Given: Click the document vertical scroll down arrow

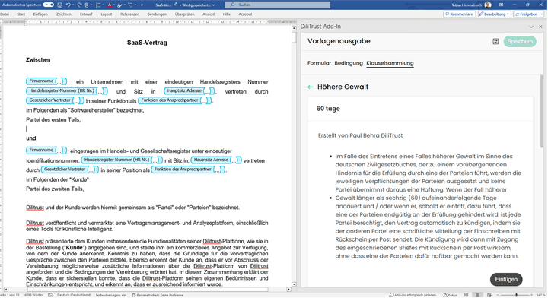Looking at the screenshot, I should pyautogui.click(x=294, y=284).
